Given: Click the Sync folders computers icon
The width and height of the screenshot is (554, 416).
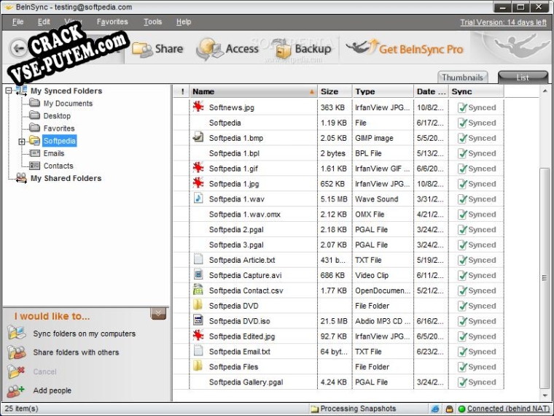Looking at the screenshot, I should coord(16,333).
